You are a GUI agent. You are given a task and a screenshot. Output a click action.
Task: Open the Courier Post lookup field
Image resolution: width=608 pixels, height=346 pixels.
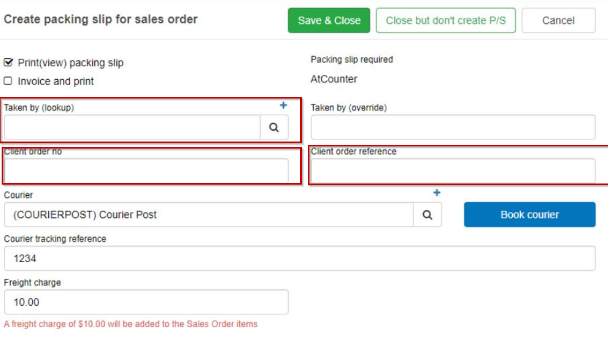pos(209,215)
